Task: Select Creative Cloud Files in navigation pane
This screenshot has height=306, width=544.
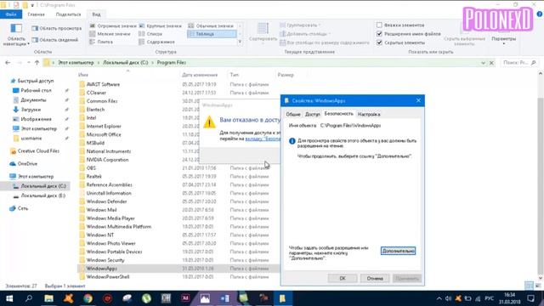Action: (x=38, y=151)
